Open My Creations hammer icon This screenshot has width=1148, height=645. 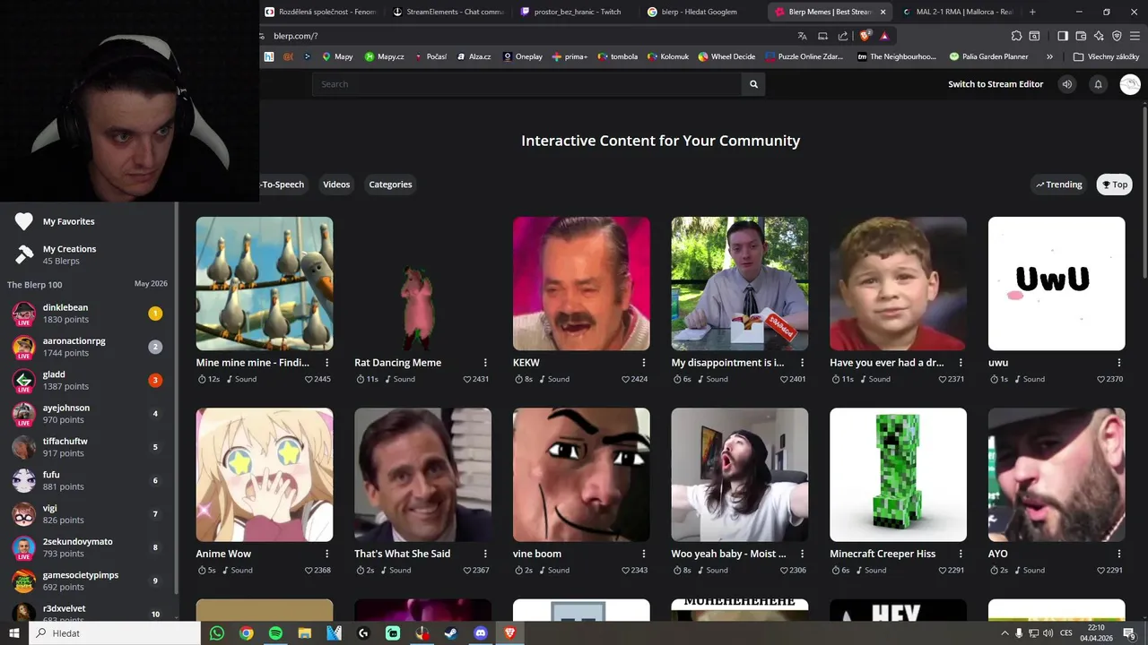pos(24,254)
